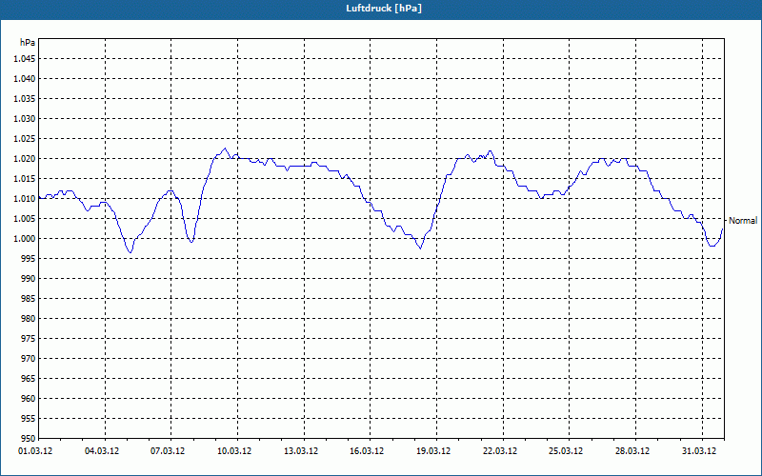Click the 1.010 axis value
Viewport: 762px width, 476px height.
[x=25, y=199]
